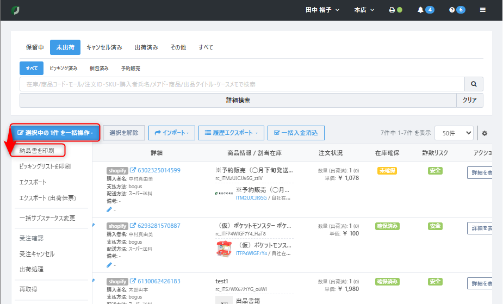Select 納品書を印刷 from the menu
The image size is (503, 304).
click(x=37, y=150)
